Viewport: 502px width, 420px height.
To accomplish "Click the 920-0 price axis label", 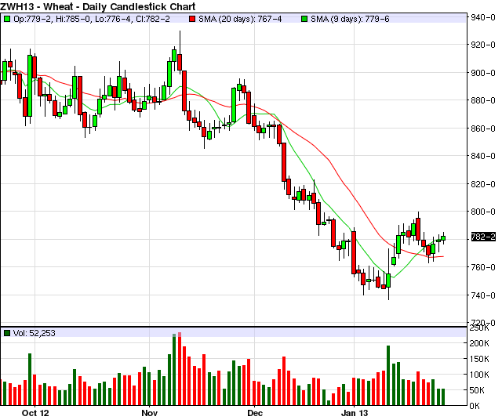I will pos(483,45).
